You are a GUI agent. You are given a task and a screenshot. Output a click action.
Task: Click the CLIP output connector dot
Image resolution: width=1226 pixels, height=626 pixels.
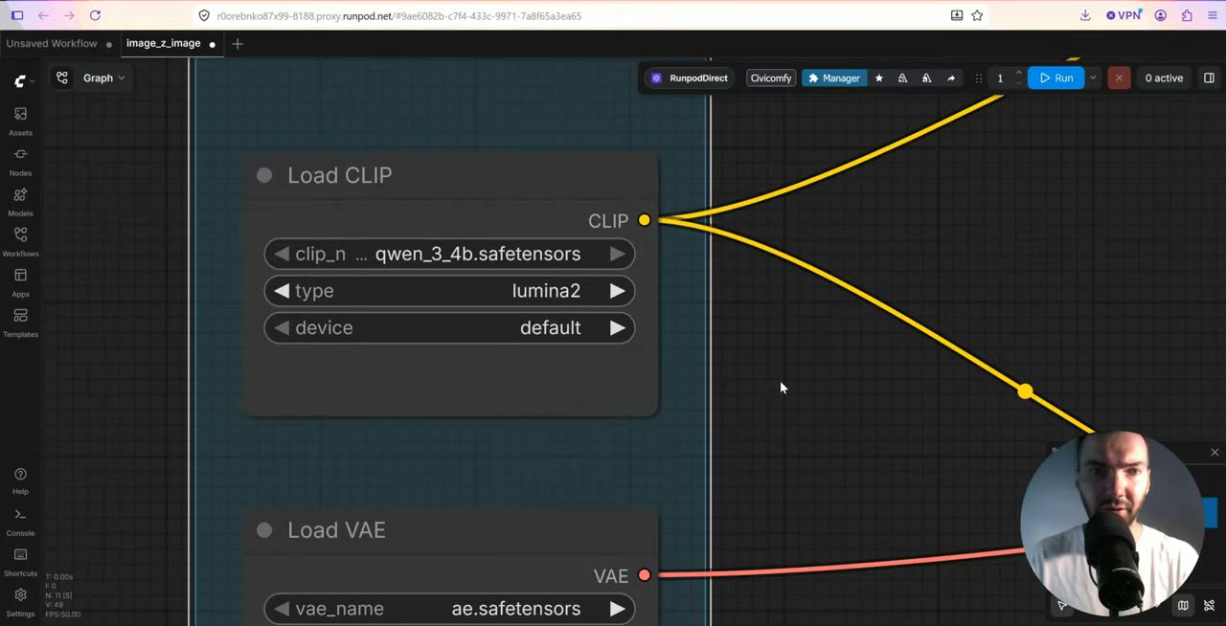pos(644,221)
